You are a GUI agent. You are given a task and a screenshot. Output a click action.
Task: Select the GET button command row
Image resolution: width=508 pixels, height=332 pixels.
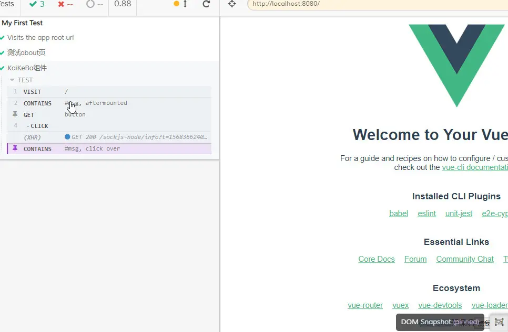[x=109, y=114]
